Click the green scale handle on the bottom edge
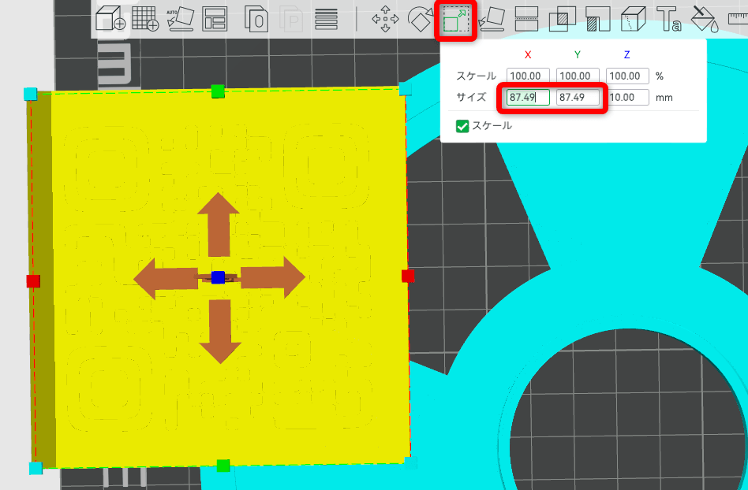 coord(223,466)
